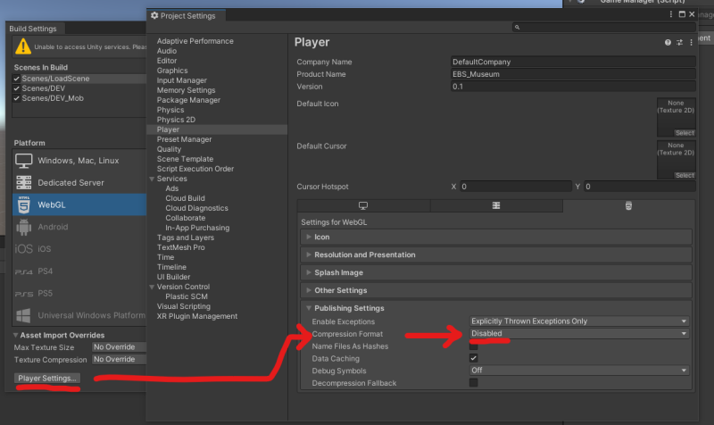The image size is (714, 425).
Task: Select the WebGL settings tab icon
Action: point(628,205)
